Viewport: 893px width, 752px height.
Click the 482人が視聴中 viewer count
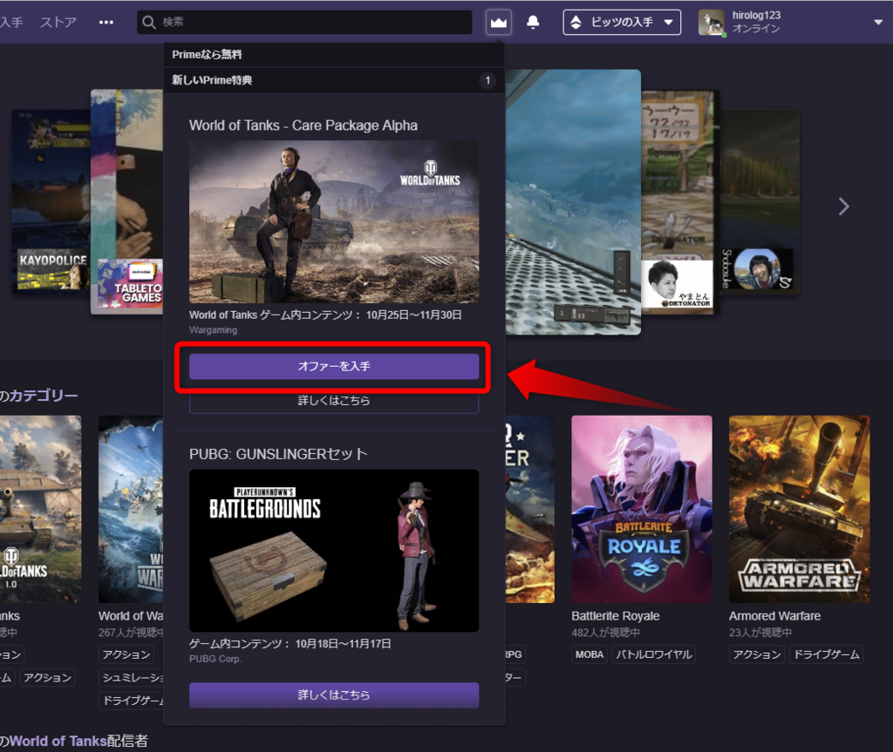coord(605,633)
